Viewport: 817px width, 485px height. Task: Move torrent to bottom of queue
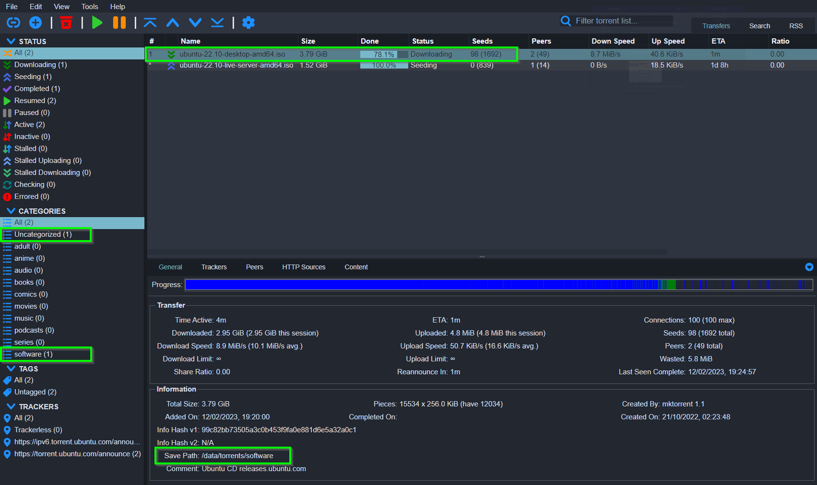coord(217,23)
